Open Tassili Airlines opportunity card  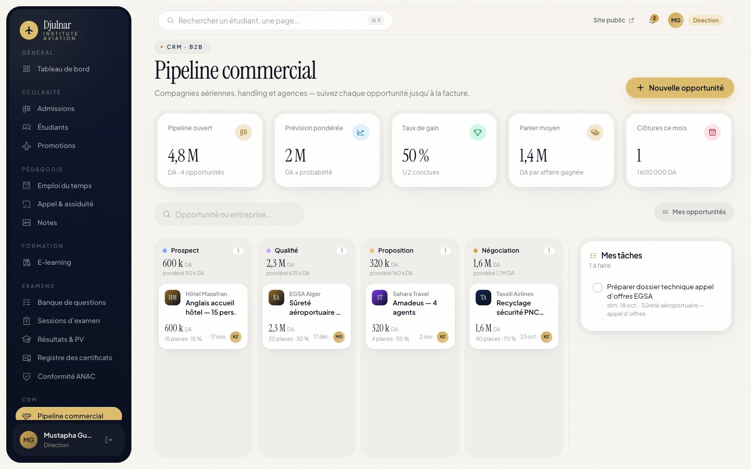[x=514, y=316]
